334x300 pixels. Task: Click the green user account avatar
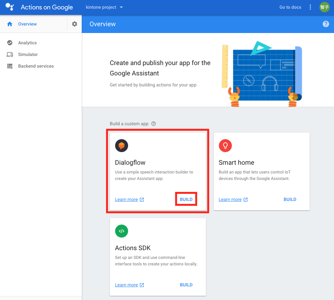pyautogui.click(x=324, y=7)
